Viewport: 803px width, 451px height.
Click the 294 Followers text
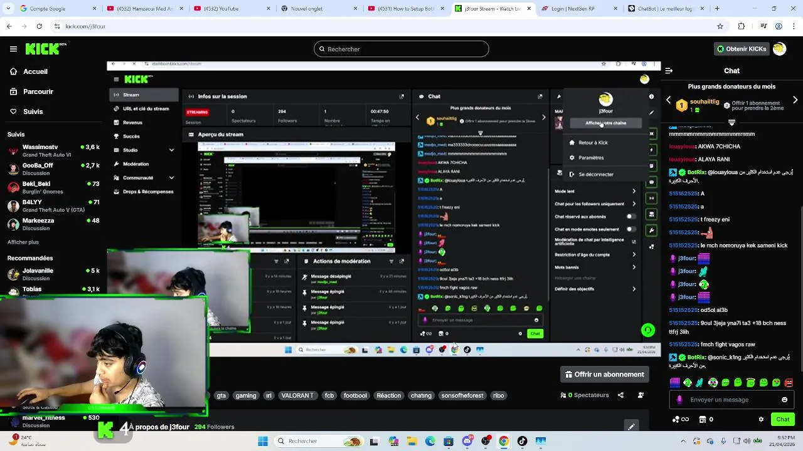click(214, 427)
